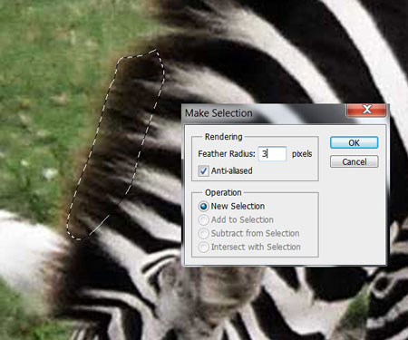The image size is (408, 340).
Task: Select the New Selection radio option
Action: [x=203, y=207]
